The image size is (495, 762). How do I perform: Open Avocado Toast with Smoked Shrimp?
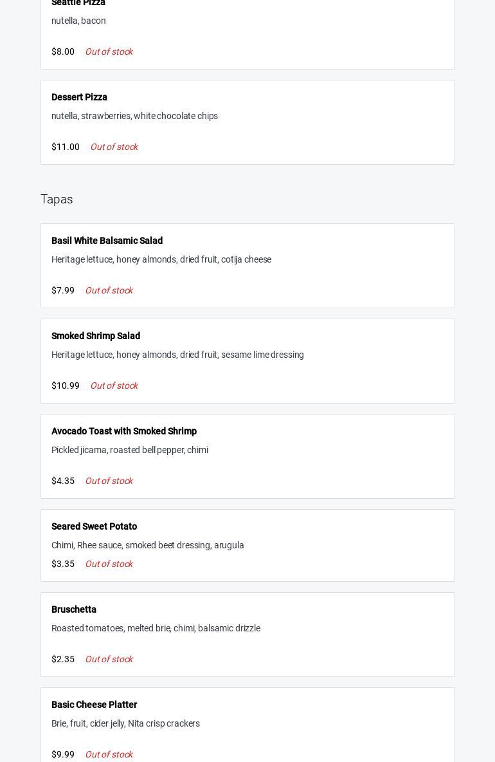click(124, 431)
